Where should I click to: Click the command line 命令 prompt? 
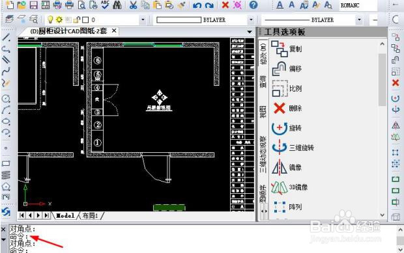tap(19, 236)
